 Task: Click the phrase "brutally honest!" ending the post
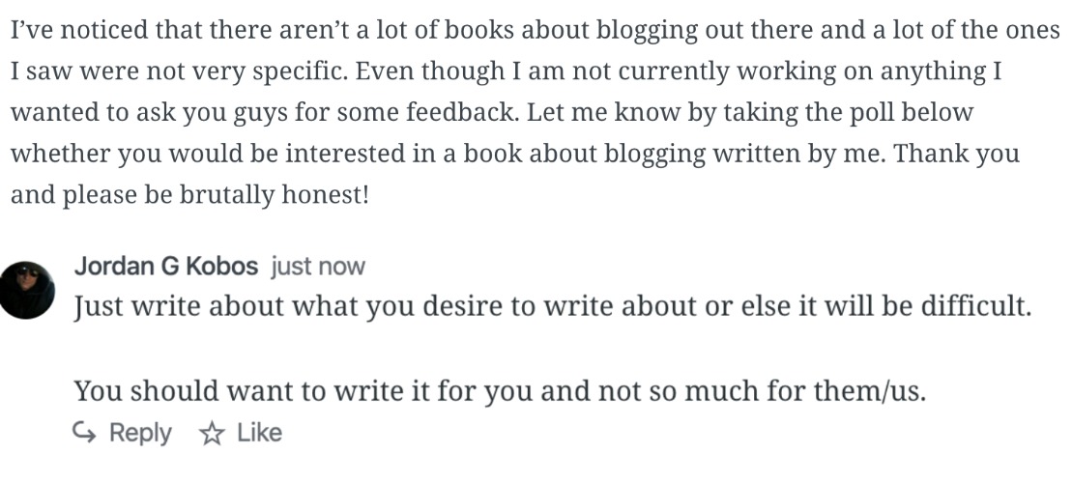[x=275, y=195]
